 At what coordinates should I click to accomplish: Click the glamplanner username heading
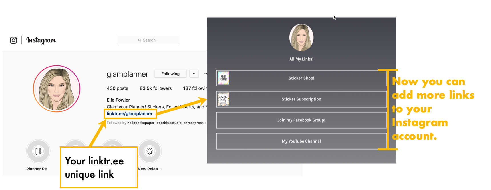tap(127, 74)
